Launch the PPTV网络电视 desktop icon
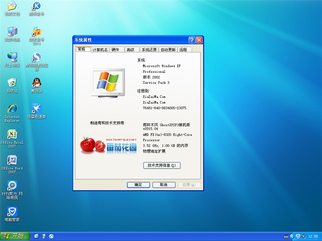 pos(11,186)
